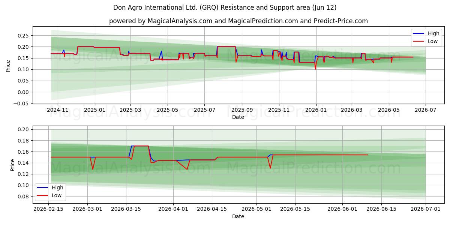Click the 'Date' axis label under top chart
Screen dimensions: 450x225
(238, 117)
